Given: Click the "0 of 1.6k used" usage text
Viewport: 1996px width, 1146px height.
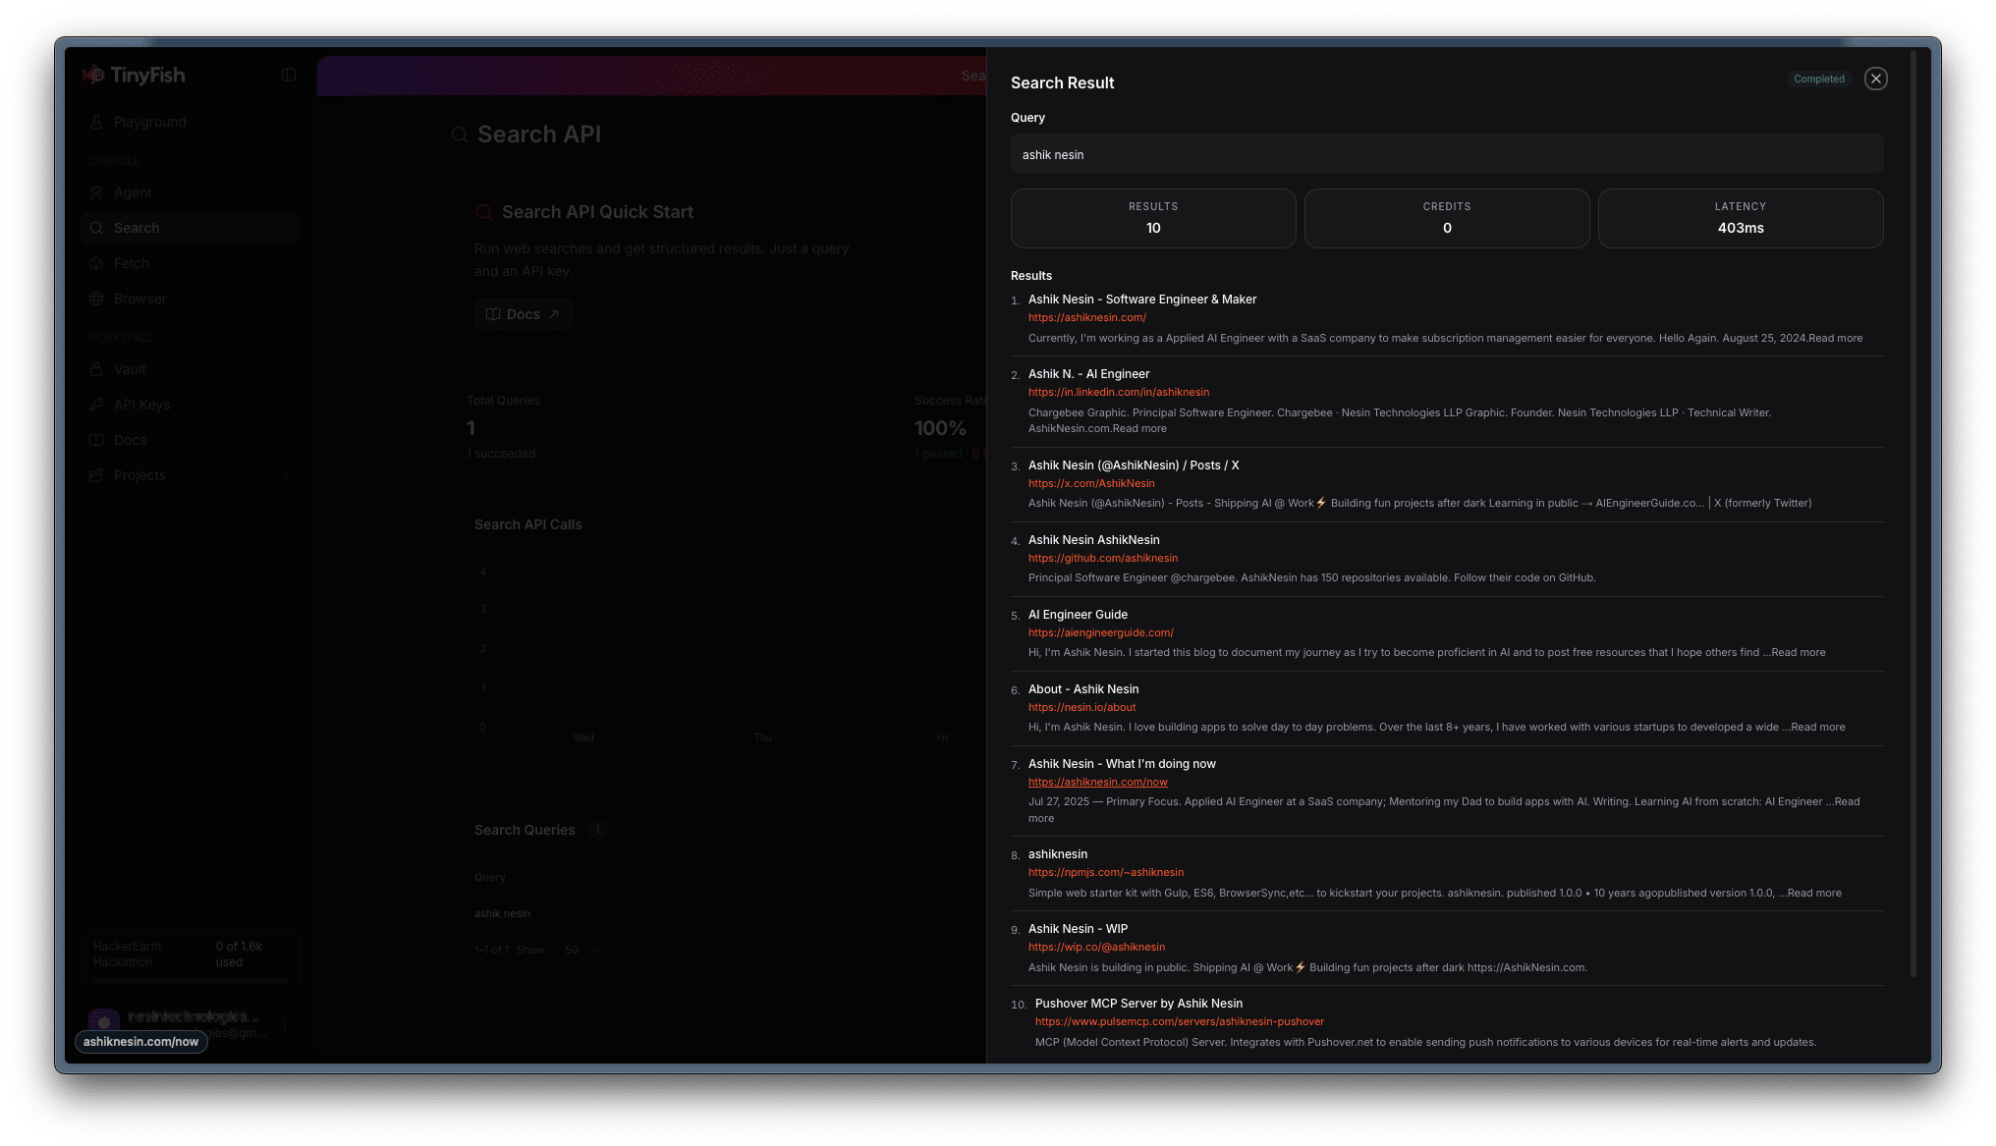Looking at the screenshot, I should [239, 954].
